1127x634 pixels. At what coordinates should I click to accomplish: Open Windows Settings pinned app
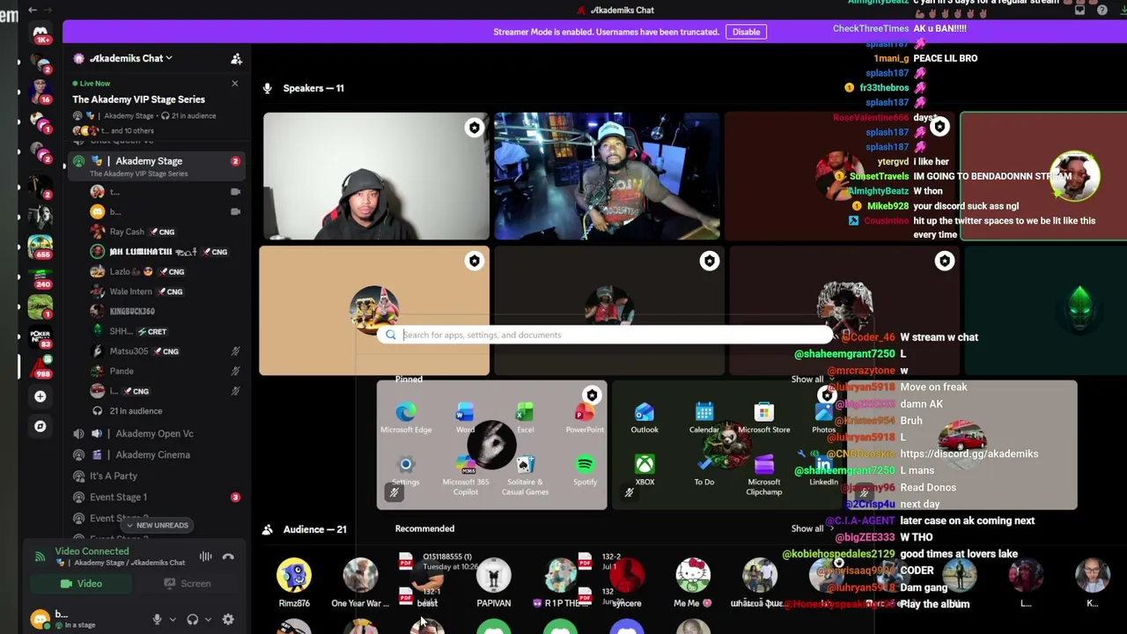406,470
